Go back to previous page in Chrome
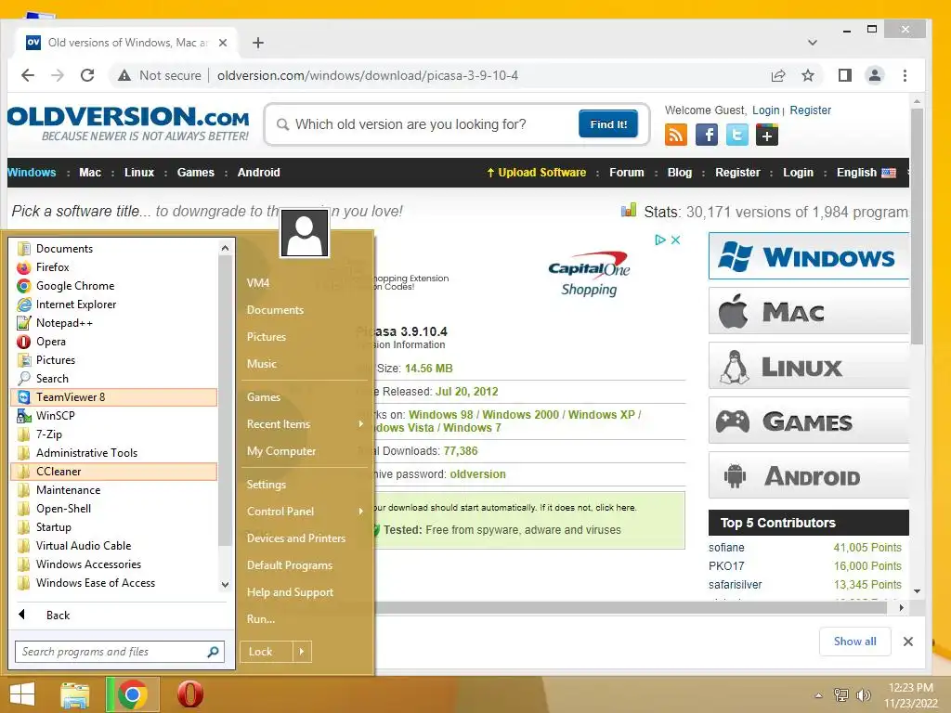The image size is (951, 713). tap(28, 75)
